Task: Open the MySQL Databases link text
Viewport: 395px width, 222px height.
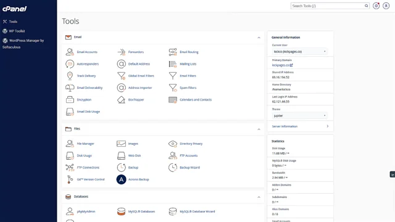Action: tap(141, 212)
